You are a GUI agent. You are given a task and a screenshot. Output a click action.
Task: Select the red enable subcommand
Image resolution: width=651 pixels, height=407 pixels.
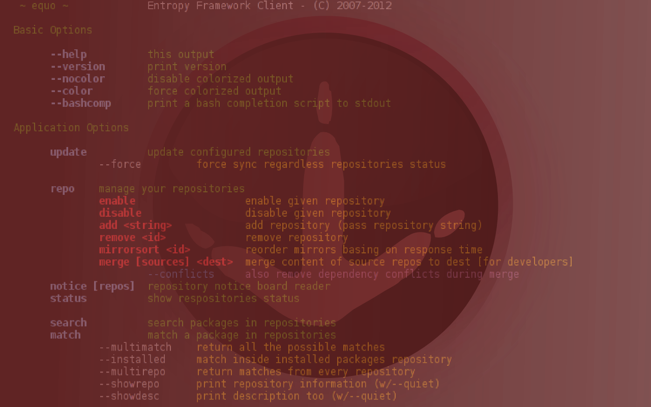click(x=117, y=201)
